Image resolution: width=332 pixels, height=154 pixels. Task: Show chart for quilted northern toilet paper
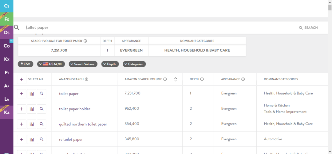pyautogui.click(x=32, y=124)
